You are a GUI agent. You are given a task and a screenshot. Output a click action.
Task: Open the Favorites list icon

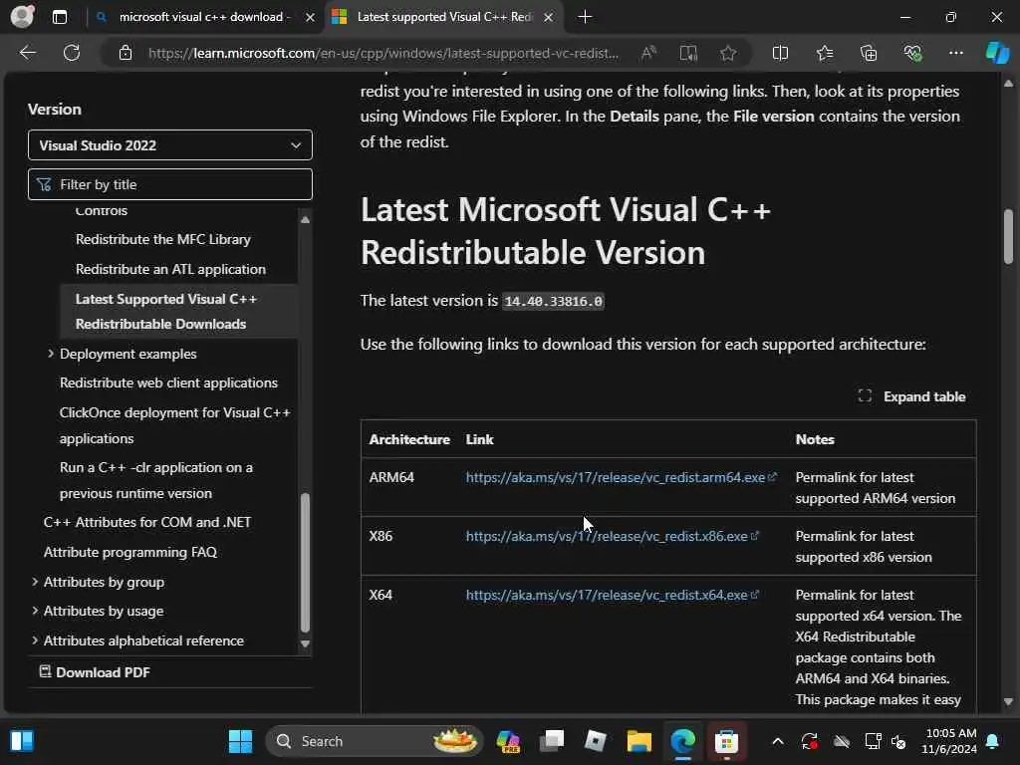824,53
